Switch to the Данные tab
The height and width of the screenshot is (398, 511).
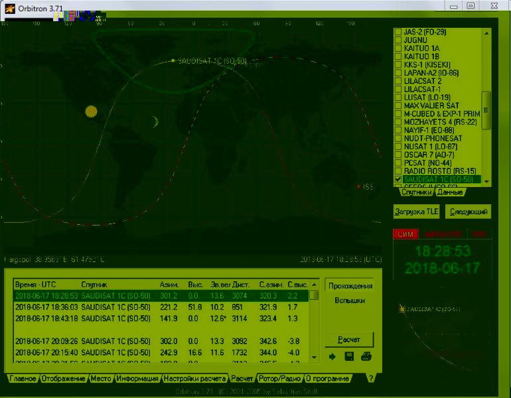click(449, 192)
